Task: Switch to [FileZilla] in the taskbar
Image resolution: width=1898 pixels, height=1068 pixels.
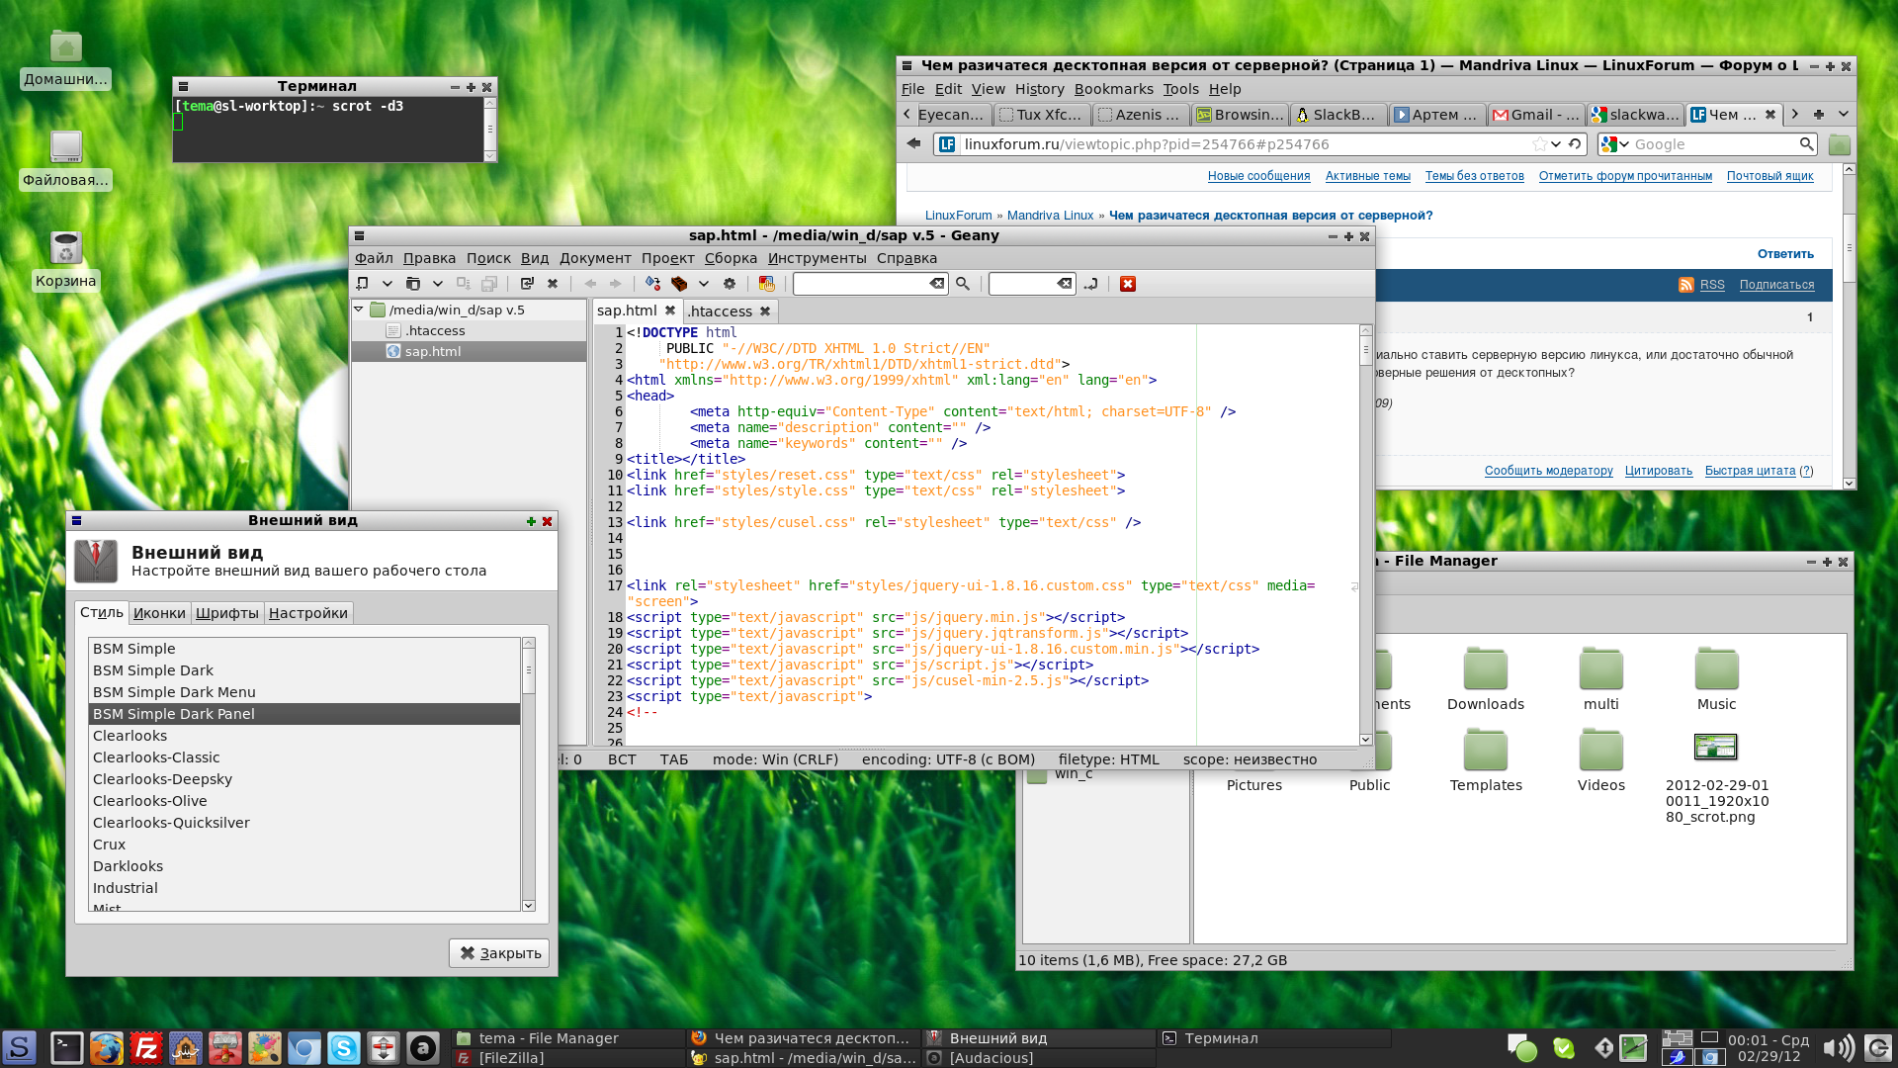Action: click(x=569, y=1058)
